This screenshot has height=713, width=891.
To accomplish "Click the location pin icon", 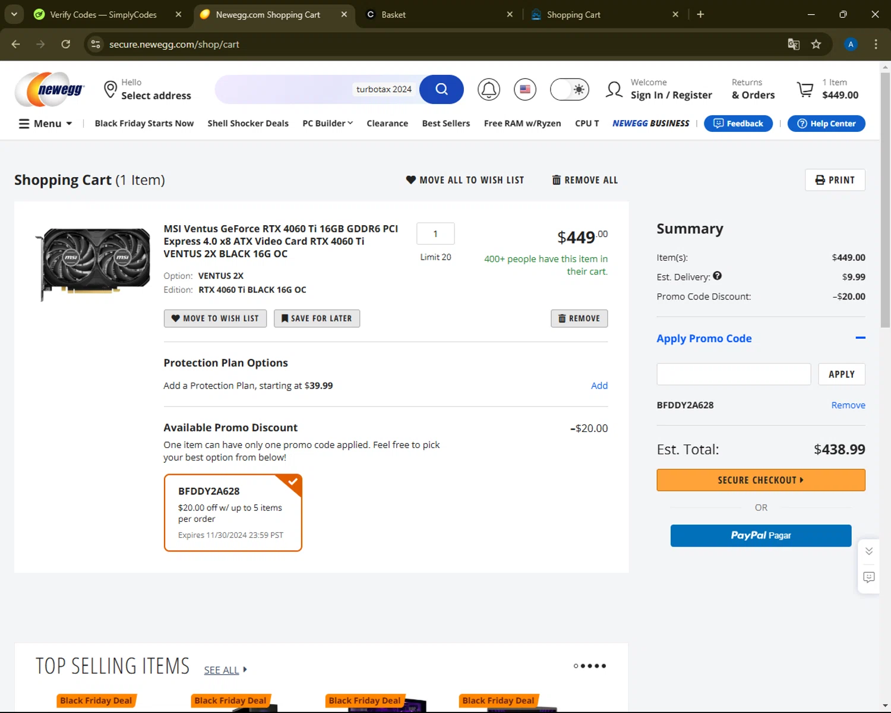I will [x=110, y=89].
